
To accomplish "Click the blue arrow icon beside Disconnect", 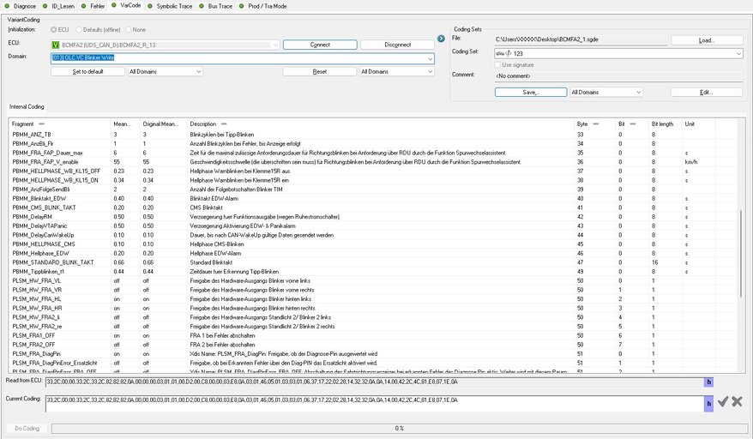I will pos(441,39).
